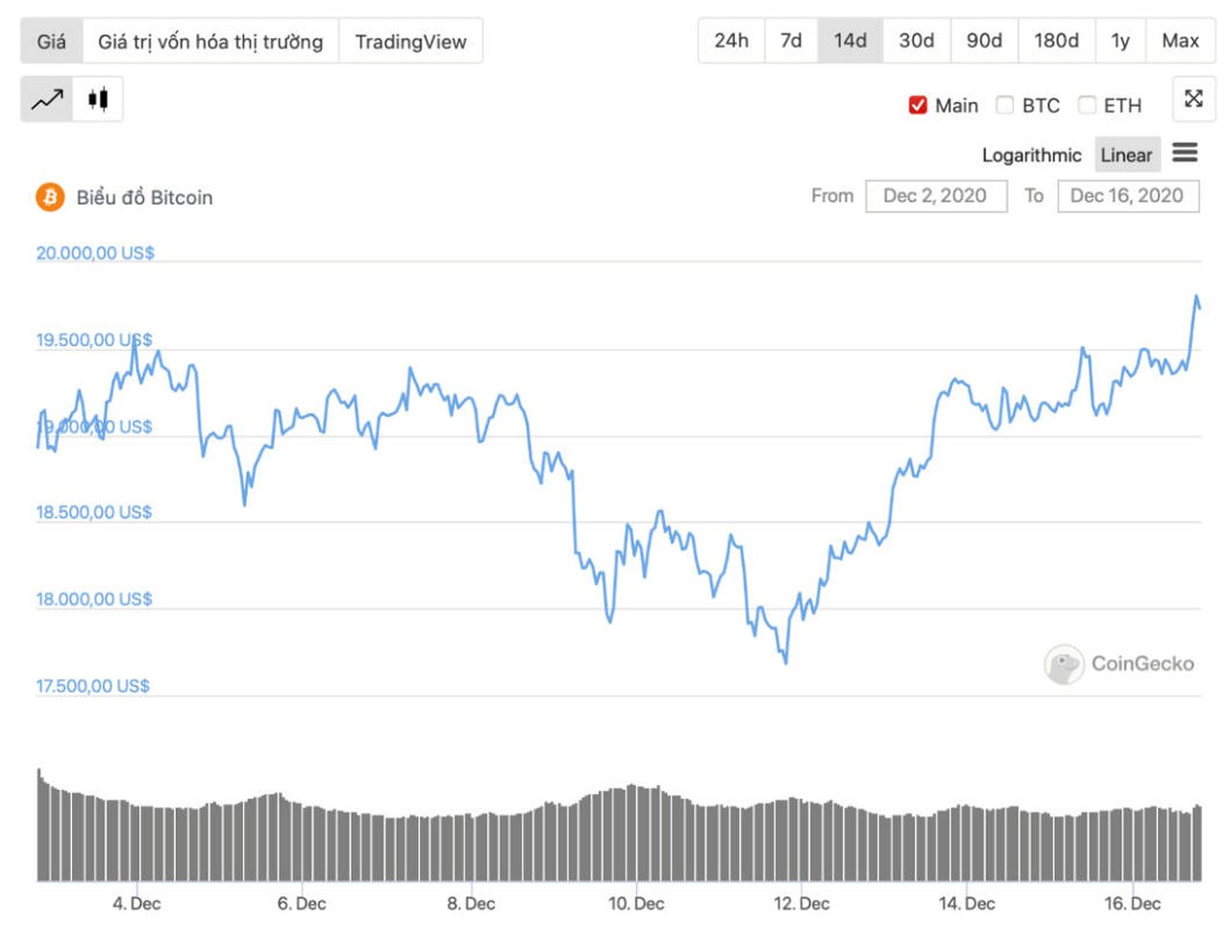Switch chart scale to Logarithmic
This screenshot has height=929, width=1230.
tap(1031, 155)
